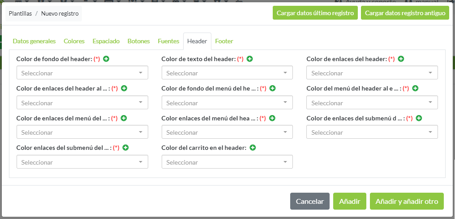Viewport: 455px width, 219px height.
Task: Click the Plantillas breadcrumb link
Action: (20, 14)
